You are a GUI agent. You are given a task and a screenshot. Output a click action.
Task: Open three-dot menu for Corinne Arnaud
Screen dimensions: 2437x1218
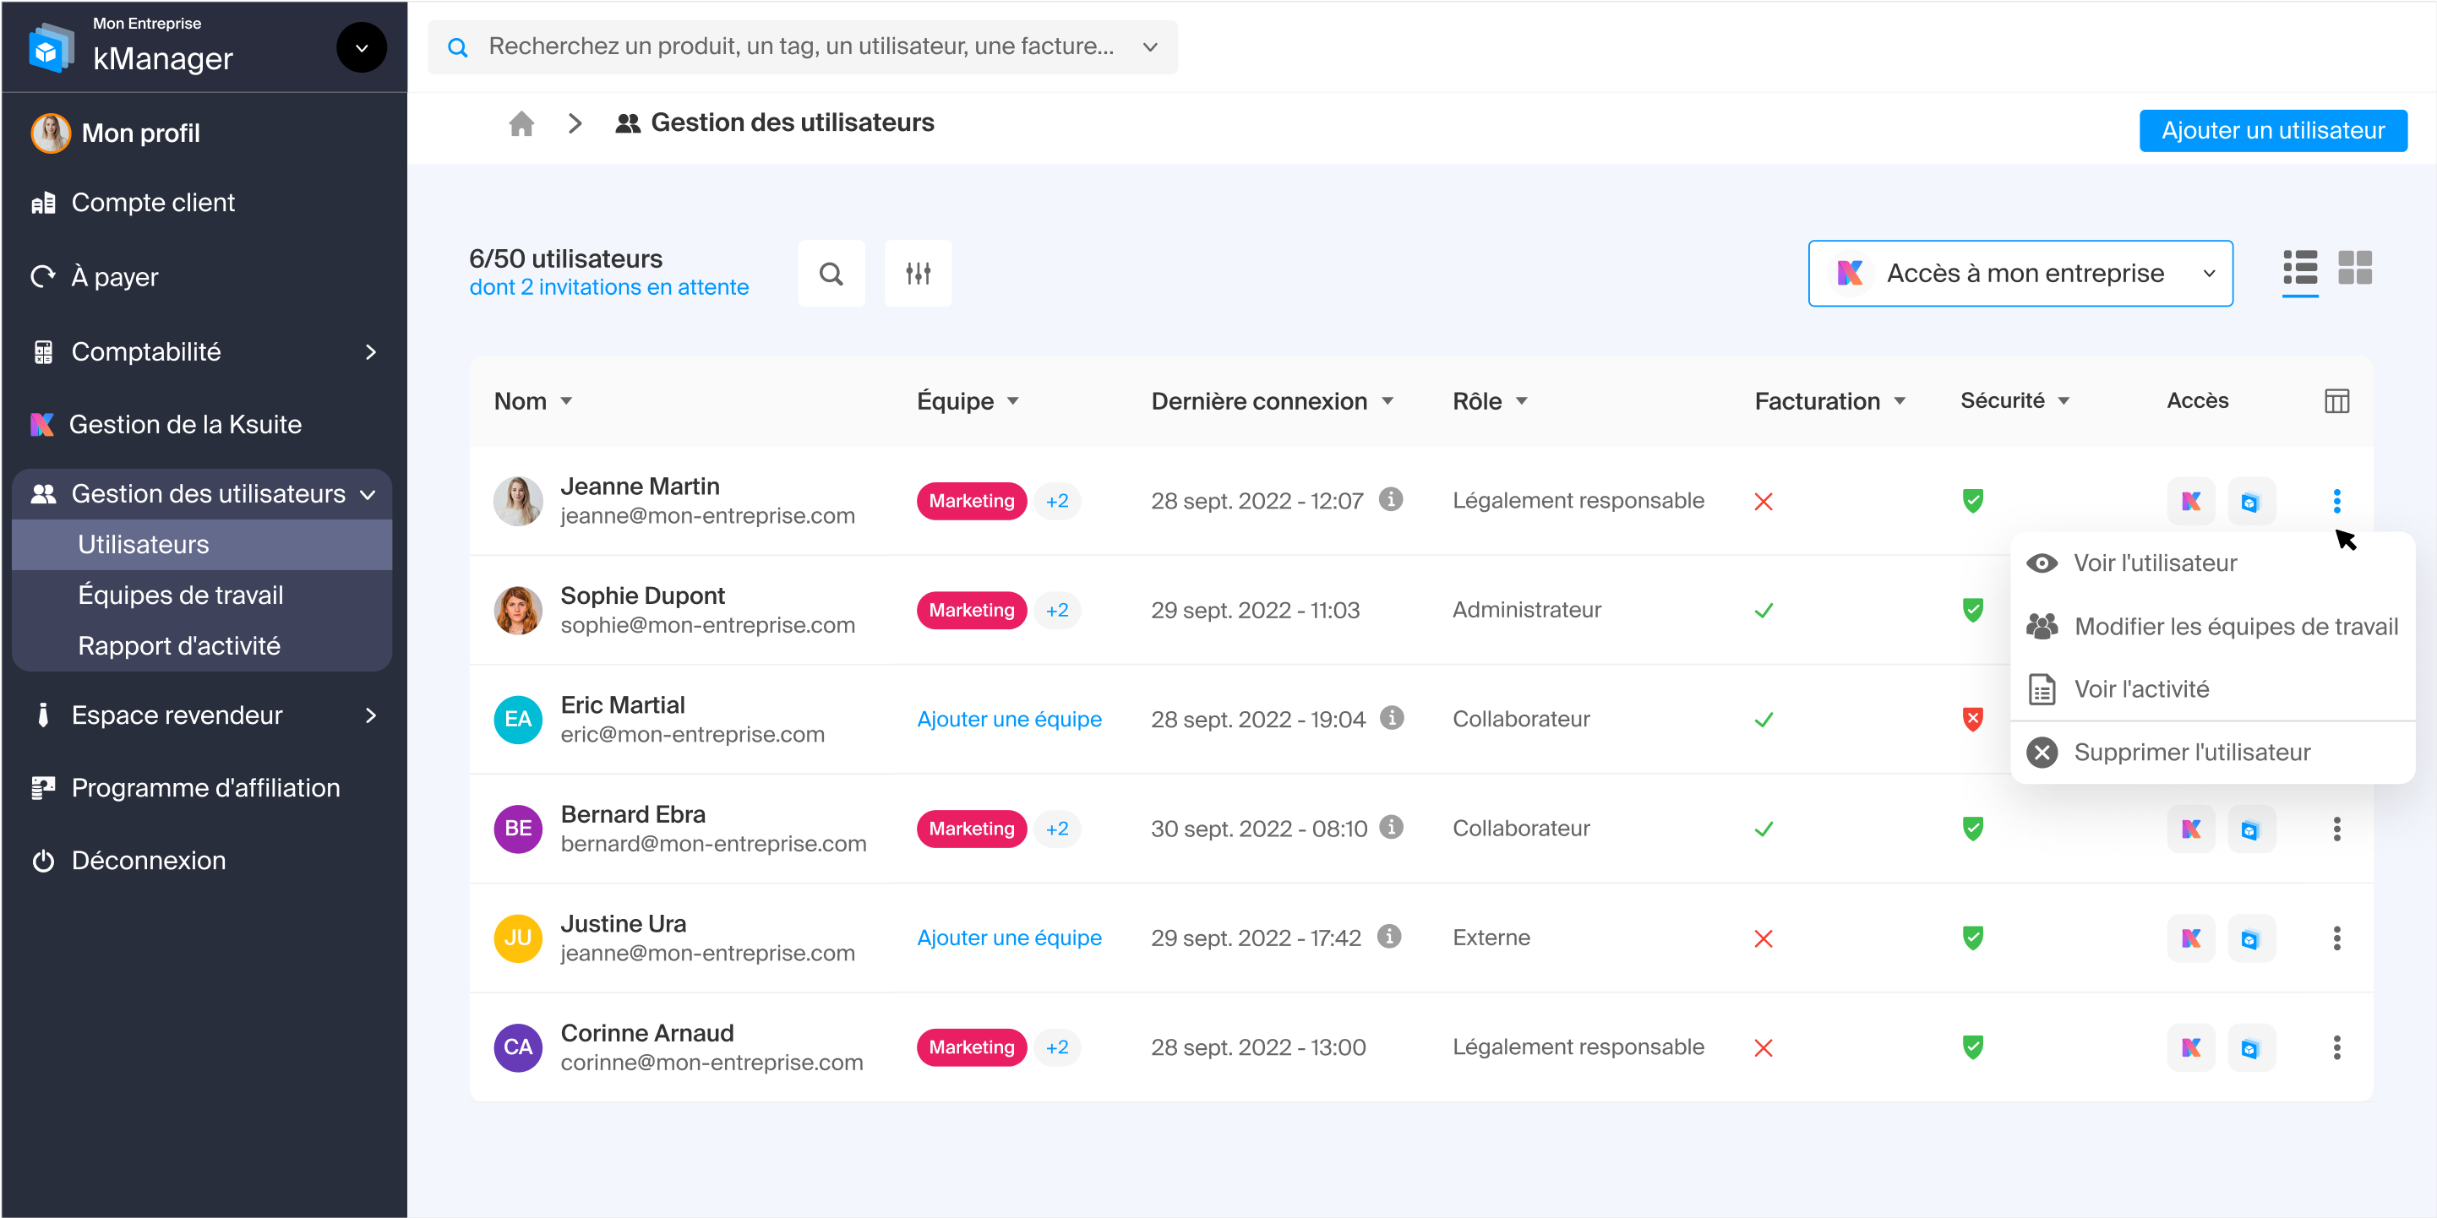tap(2336, 1047)
